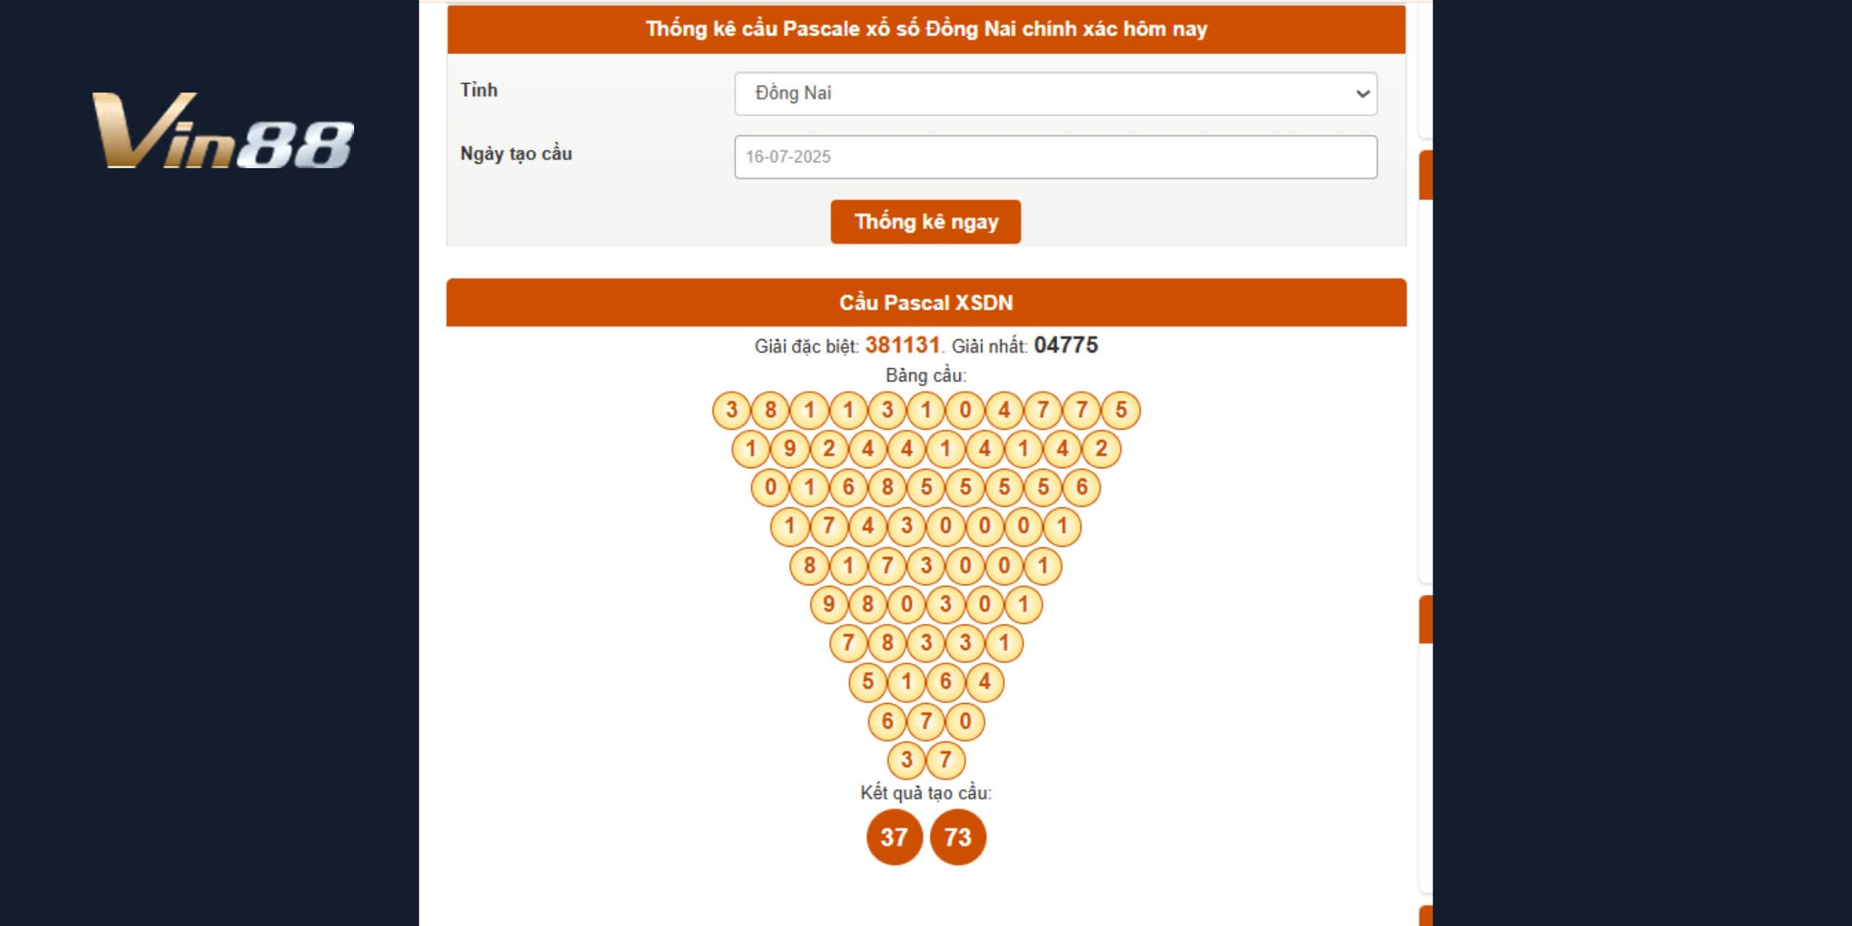1852x926 pixels.
Task: Click ball 0 starting the third row
Action: (x=770, y=487)
